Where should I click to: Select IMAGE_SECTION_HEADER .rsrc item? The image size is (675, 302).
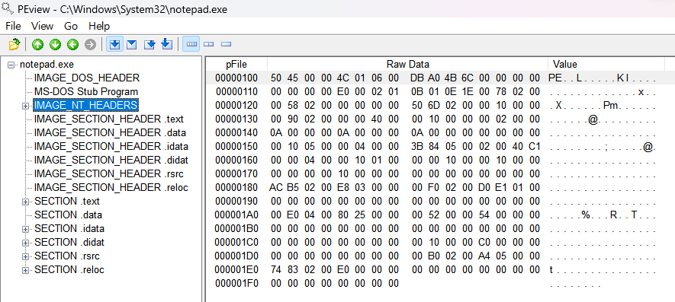(x=109, y=174)
